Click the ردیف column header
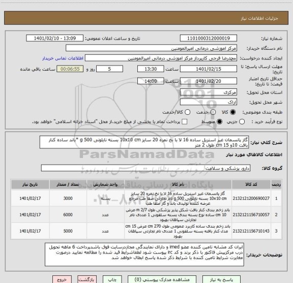The height and width of the screenshot is (283, 293). pos(276,184)
